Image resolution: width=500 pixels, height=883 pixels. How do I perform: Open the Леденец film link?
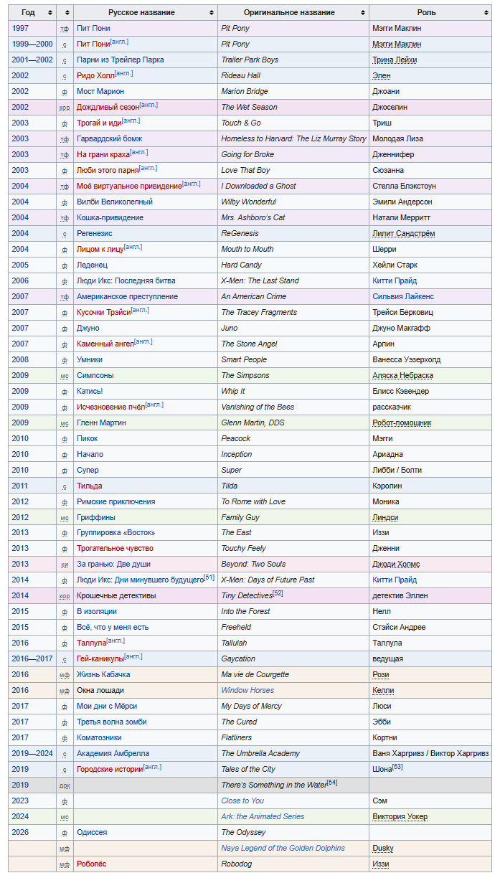pos(92,265)
